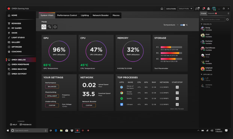
Task: Stop the Heroes of the Storm process
Action: [177, 87]
